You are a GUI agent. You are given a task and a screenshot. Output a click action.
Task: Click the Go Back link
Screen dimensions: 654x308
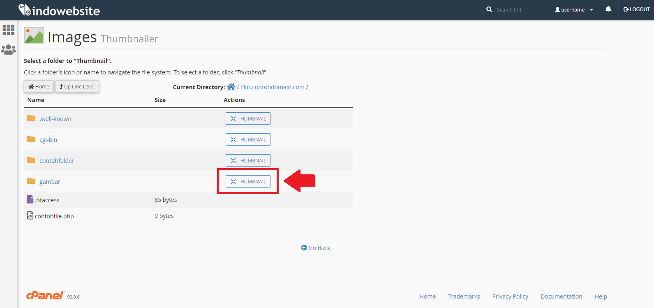[316, 248]
